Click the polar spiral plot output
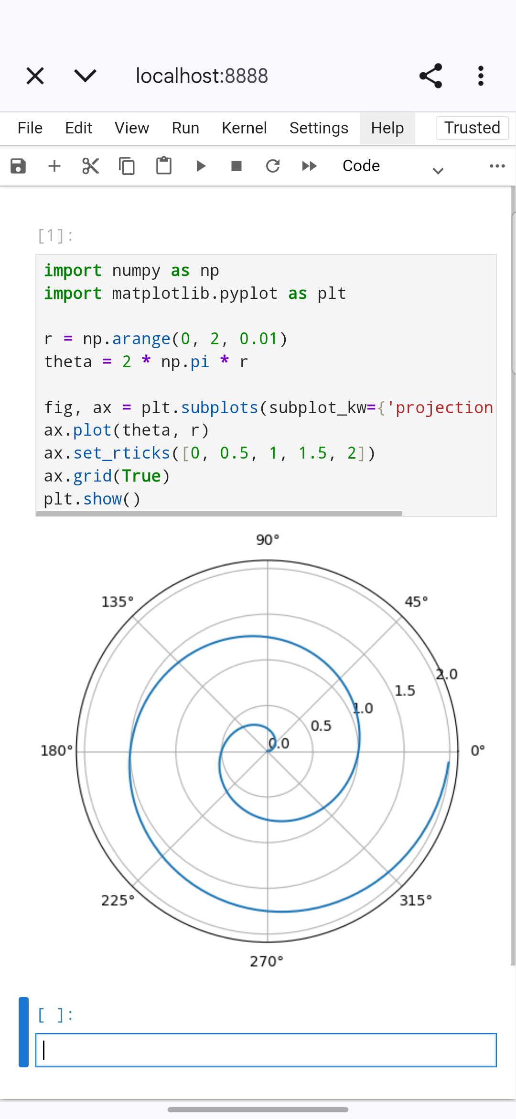The width and height of the screenshot is (516, 1119). pos(267,751)
